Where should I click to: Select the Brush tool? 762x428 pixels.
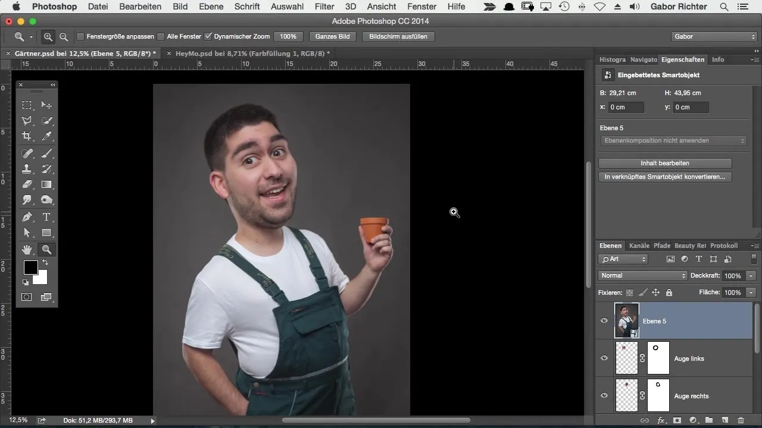pos(46,153)
